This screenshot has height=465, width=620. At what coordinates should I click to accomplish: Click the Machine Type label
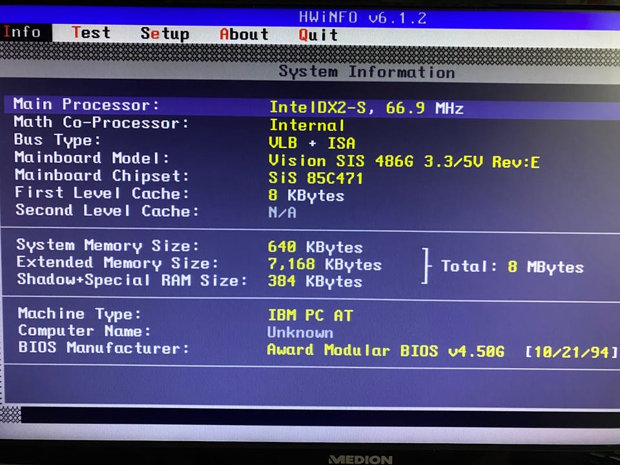pos(79,314)
